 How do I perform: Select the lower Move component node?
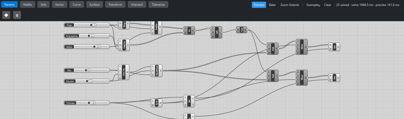(x=302, y=77)
